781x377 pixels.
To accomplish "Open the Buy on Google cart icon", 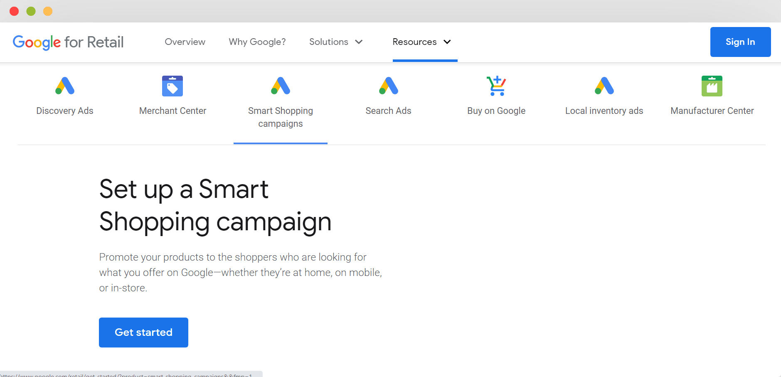I will pos(496,86).
